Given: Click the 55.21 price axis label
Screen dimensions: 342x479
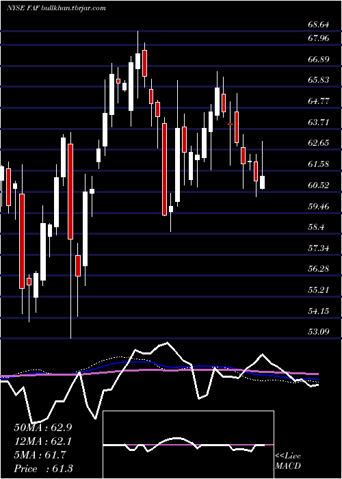Looking at the screenshot, I should [x=319, y=290].
